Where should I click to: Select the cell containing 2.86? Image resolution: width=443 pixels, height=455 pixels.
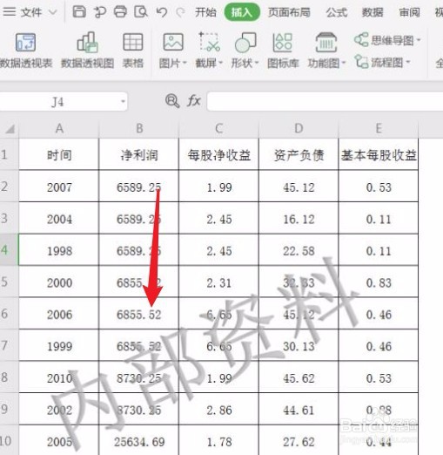point(219,409)
